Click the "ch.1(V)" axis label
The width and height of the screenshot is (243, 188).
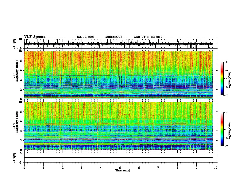[15, 44]
